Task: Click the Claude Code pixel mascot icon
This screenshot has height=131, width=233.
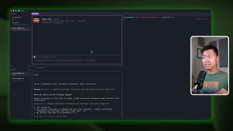Action: [36, 20]
